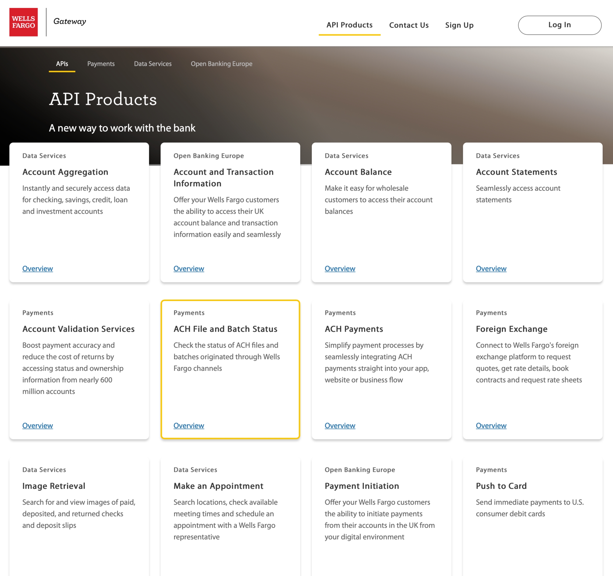Click the Wells Fargo logo
Screen dimensions: 613x576
(x=23, y=22)
